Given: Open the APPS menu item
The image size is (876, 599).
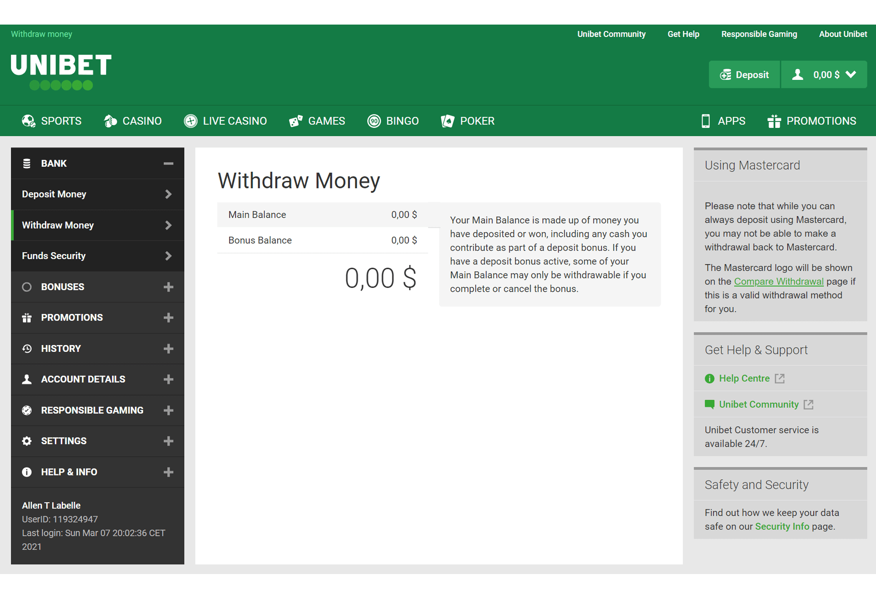Looking at the screenshot, I should pyautogui.click(x=723, y=121).
